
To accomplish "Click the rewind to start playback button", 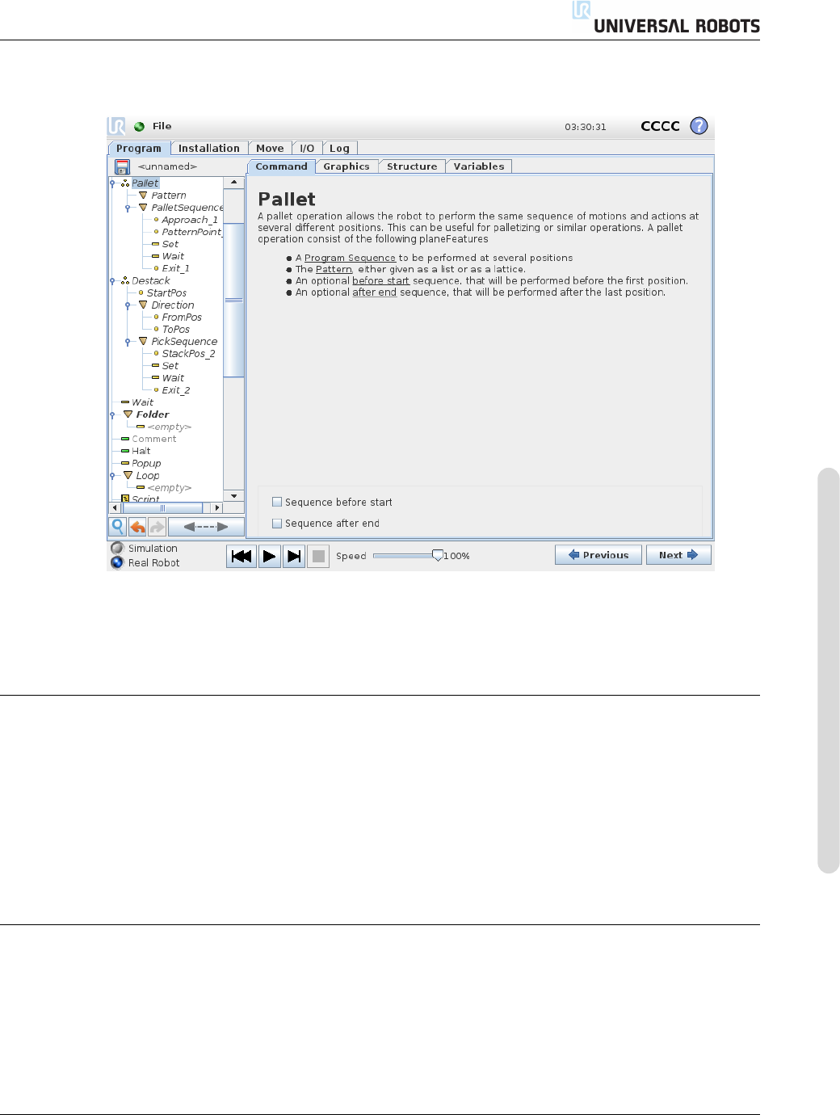I will [x=241, y=556].
